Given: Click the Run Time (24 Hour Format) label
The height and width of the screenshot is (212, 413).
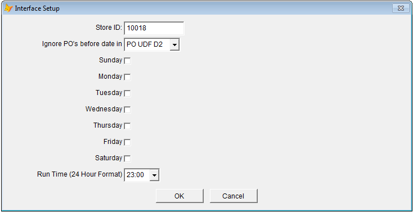Looking at the screenshot, I should click(80, 174).
